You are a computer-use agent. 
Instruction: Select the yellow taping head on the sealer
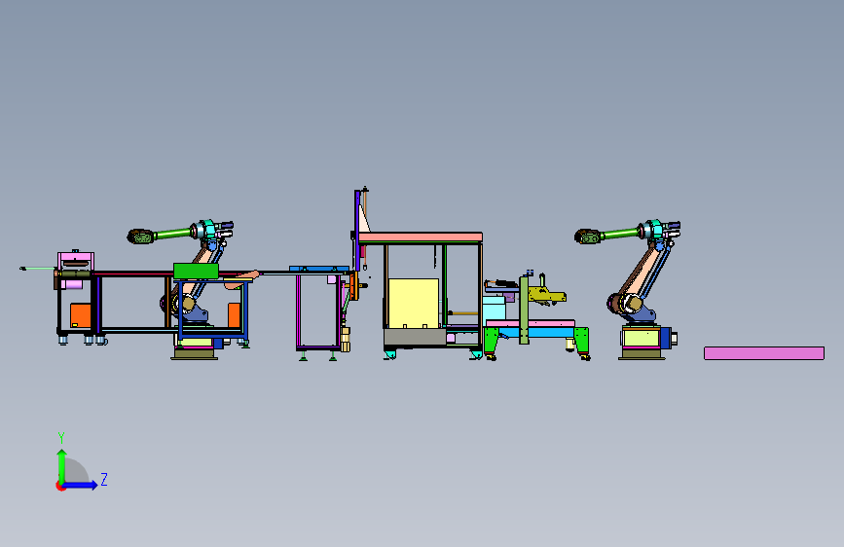point(547,295)
